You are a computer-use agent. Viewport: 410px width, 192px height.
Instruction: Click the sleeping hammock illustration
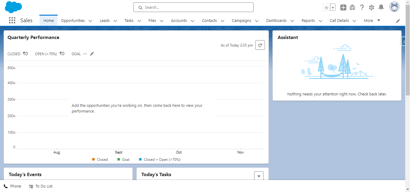point(337,62)
